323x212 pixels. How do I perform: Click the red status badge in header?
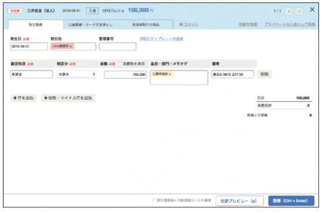coord(15,11)
